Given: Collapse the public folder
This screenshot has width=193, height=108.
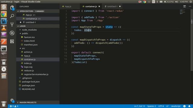Looking at the screenshot, I should click(x=38, y=33).
